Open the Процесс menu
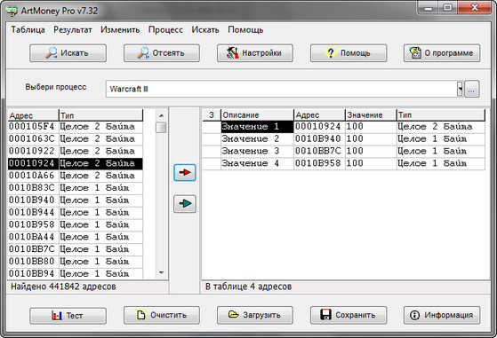497x338 pixels. tap(165, 30)
